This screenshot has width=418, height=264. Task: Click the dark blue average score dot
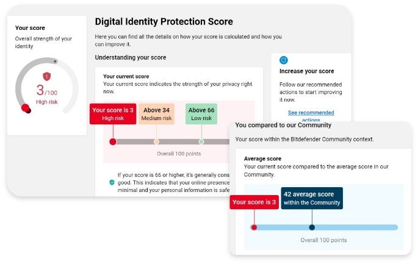coord(312,227)
